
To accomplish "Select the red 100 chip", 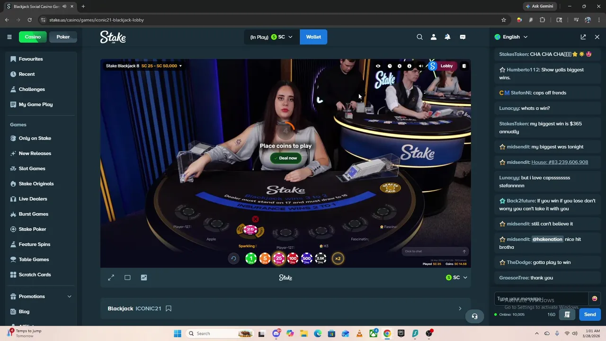I will [293, 259].
